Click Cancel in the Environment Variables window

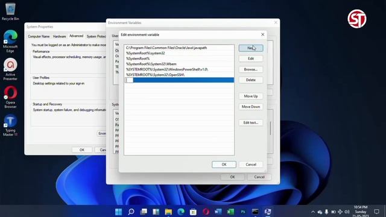(259, 177)
